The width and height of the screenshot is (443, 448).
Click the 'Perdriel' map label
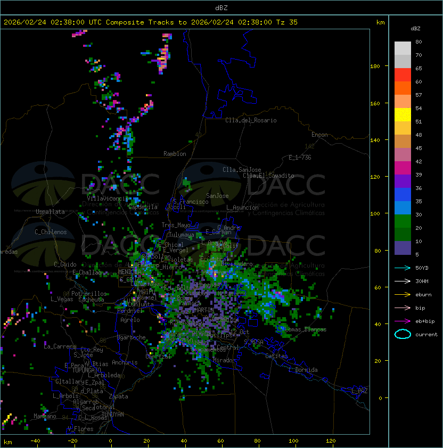(130, 311)
